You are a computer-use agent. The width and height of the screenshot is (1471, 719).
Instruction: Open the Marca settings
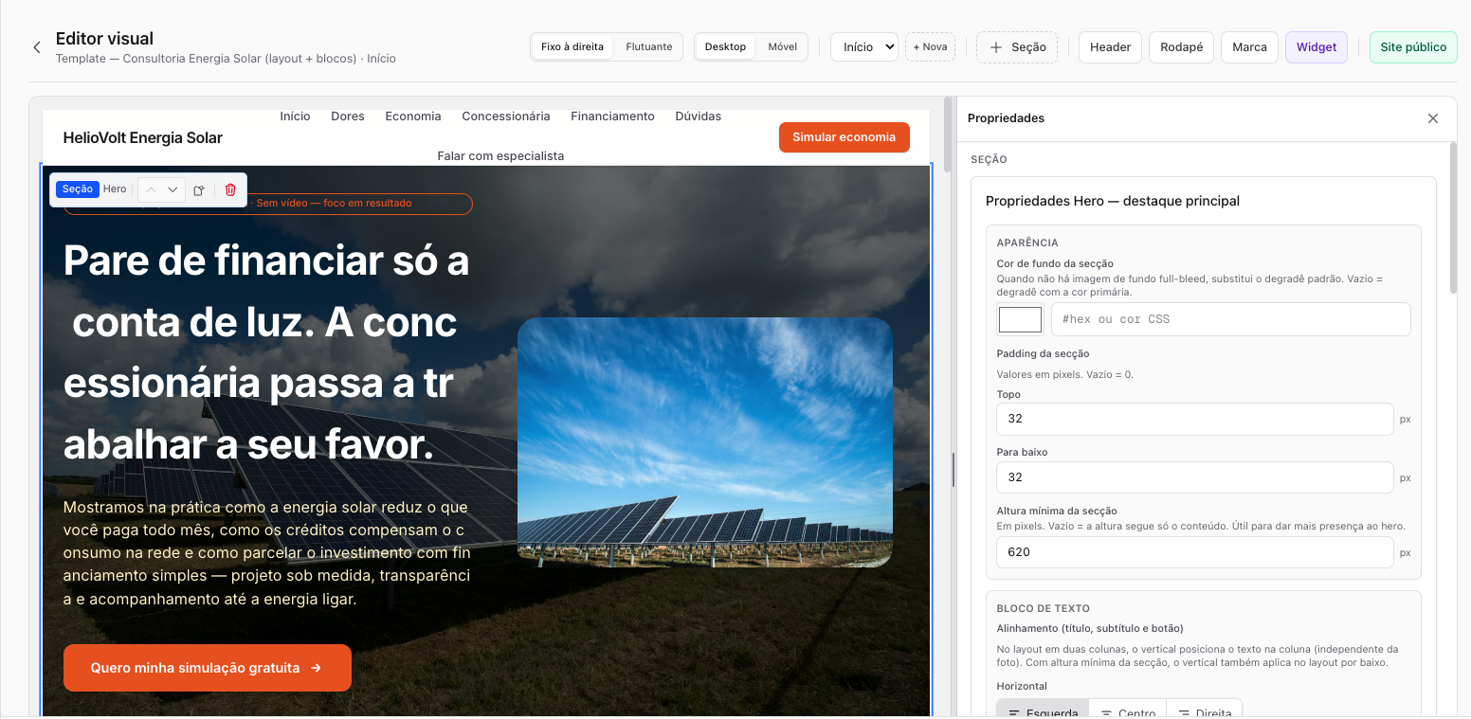click(x=1249, y=47)
